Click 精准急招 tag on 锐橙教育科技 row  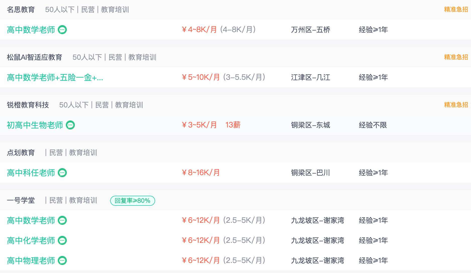pos(456,105)
